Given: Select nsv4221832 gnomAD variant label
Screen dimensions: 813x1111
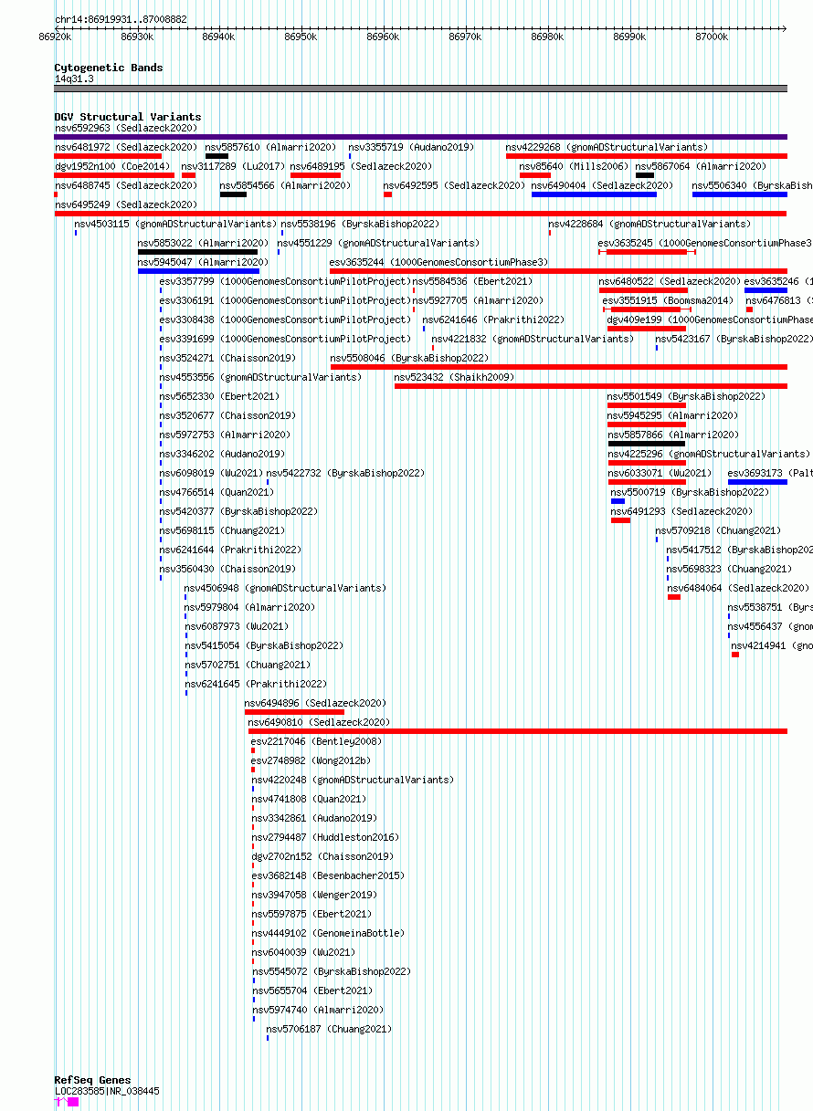Looking at the screenshot, I should (x=533, y=339).
